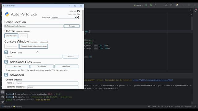Viewport: 198px width, 111px height.
Task: Click the Add Files button
Action: [18, 66]
